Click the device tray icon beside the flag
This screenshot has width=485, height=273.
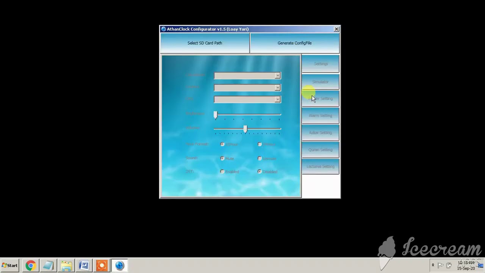click(449, 265)
